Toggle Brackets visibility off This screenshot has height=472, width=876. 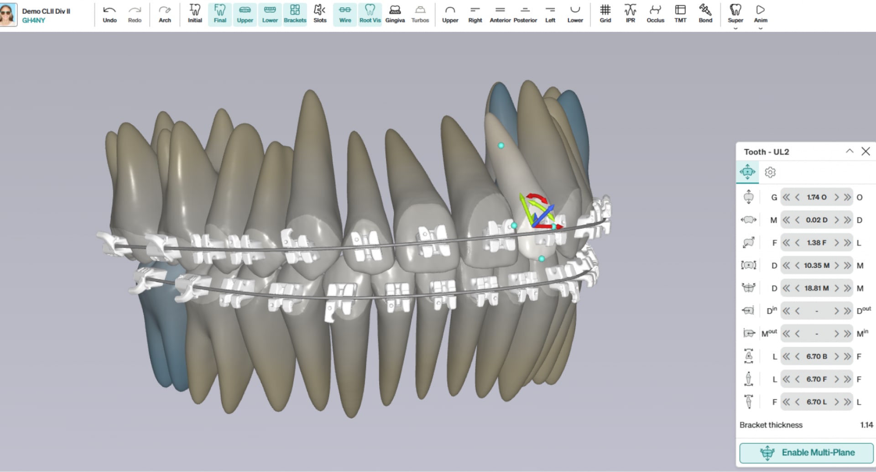(295, 14)
